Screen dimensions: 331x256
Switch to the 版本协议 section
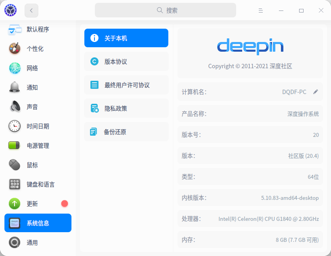point(126,61)
